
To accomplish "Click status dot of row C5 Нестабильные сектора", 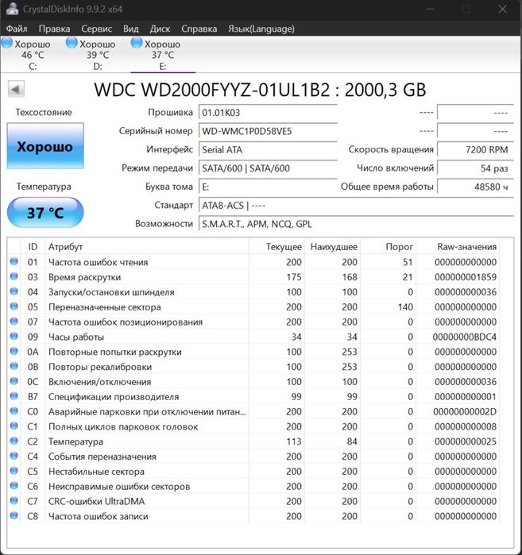I will [x=14, y=470].
